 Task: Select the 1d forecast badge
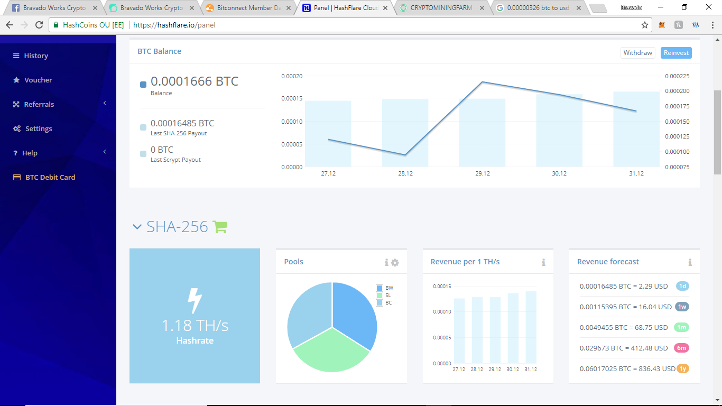click(x=682, y=286)
